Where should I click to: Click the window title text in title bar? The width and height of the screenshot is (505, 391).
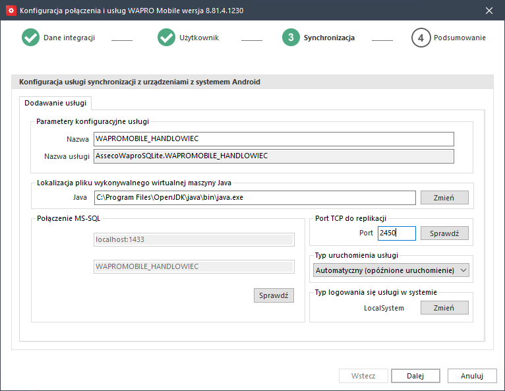(x=131, y=11)
